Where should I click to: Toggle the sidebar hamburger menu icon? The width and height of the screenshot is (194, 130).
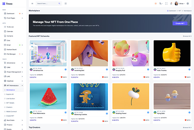[x=32, y=4]
